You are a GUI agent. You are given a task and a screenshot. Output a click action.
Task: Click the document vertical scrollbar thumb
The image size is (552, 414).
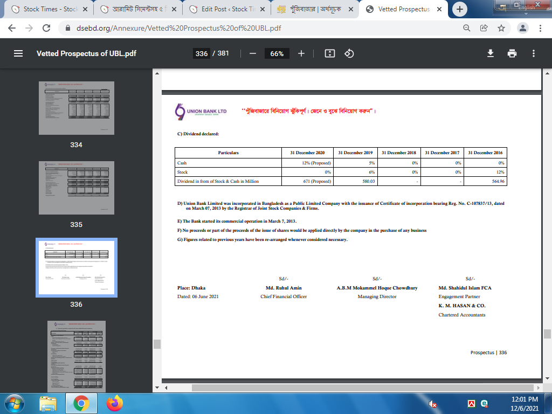547,334
